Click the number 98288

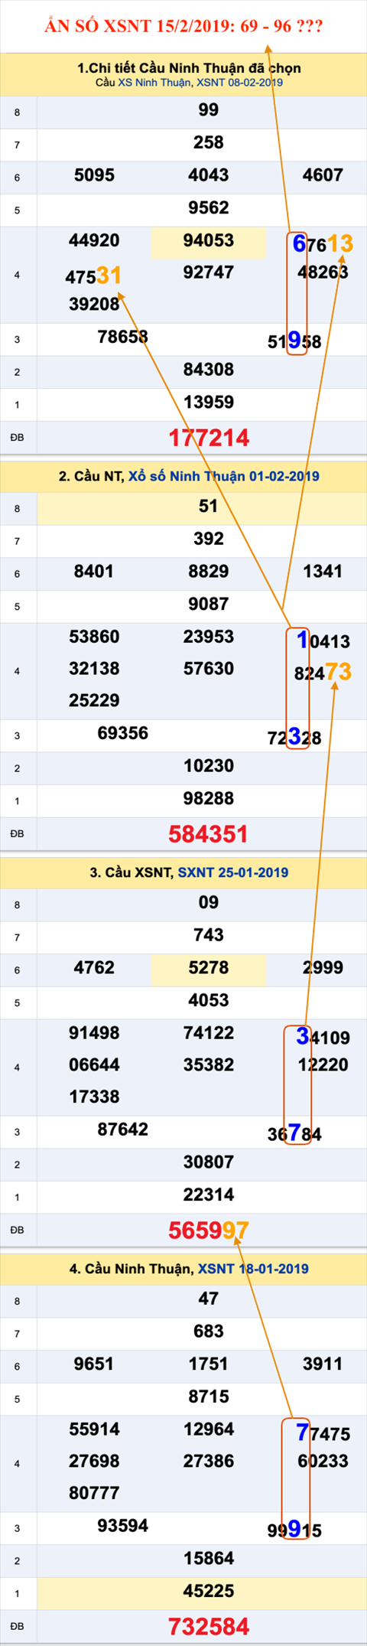209,799
